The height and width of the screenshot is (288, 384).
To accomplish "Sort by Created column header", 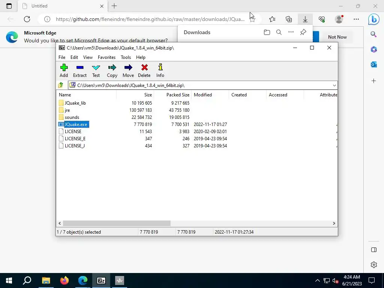I will point(248,95).
